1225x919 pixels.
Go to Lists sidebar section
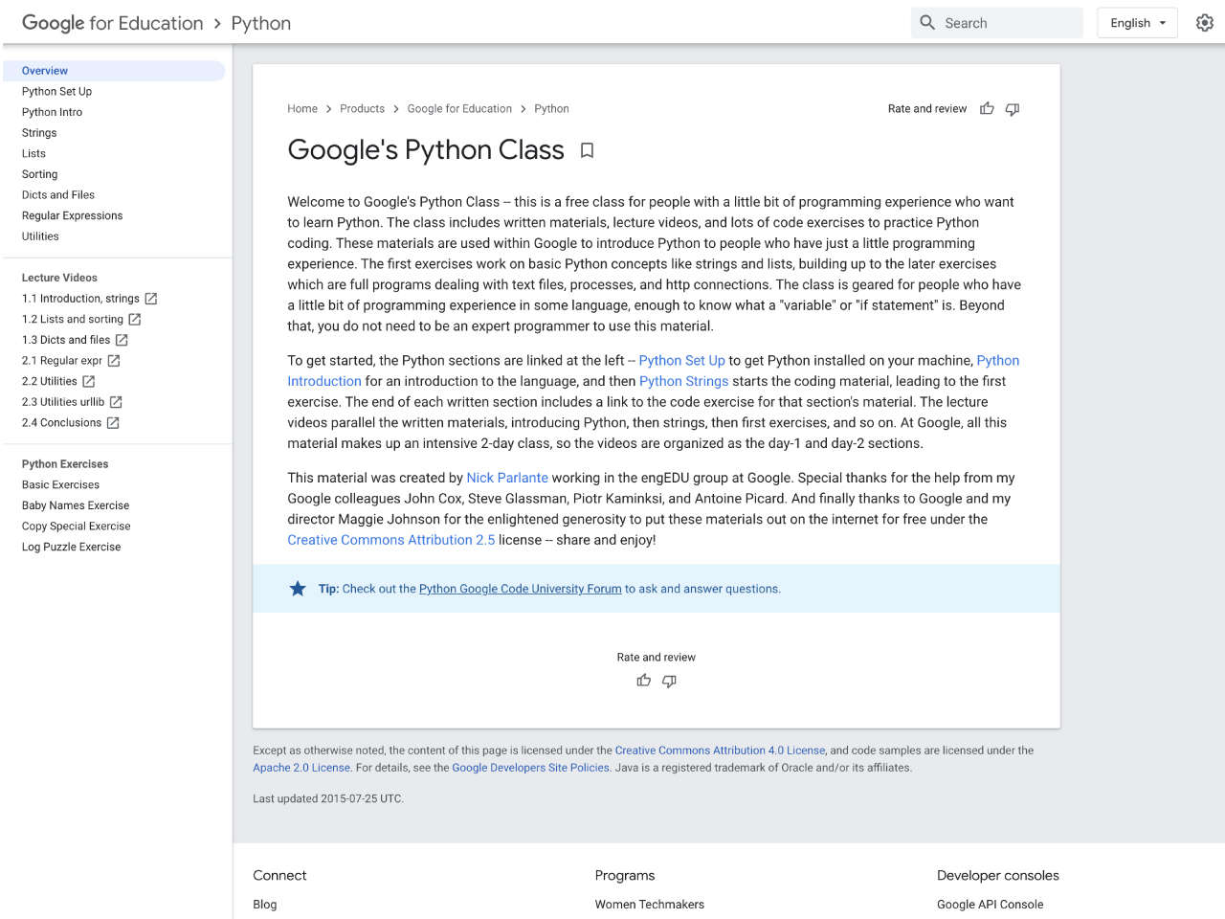33,153
